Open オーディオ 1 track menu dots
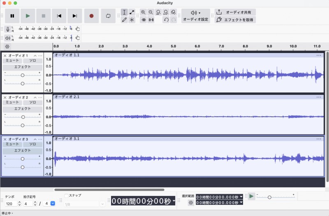 (40, 56)
